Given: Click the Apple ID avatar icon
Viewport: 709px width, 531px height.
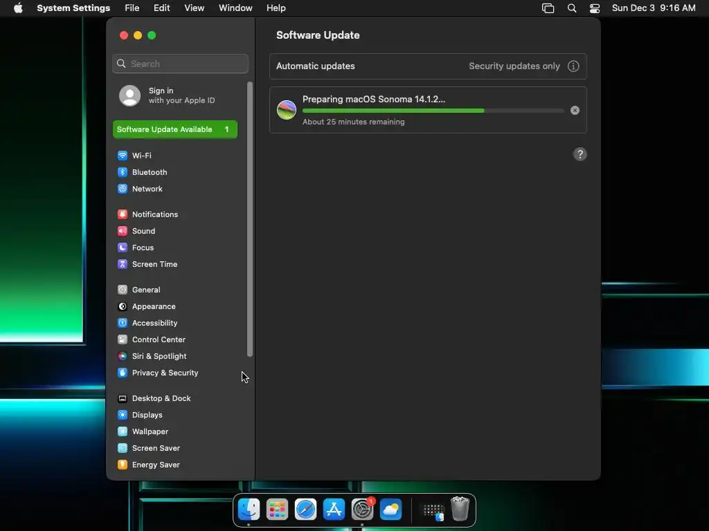Looking at the screenshot, I should (x=129, y=95).
